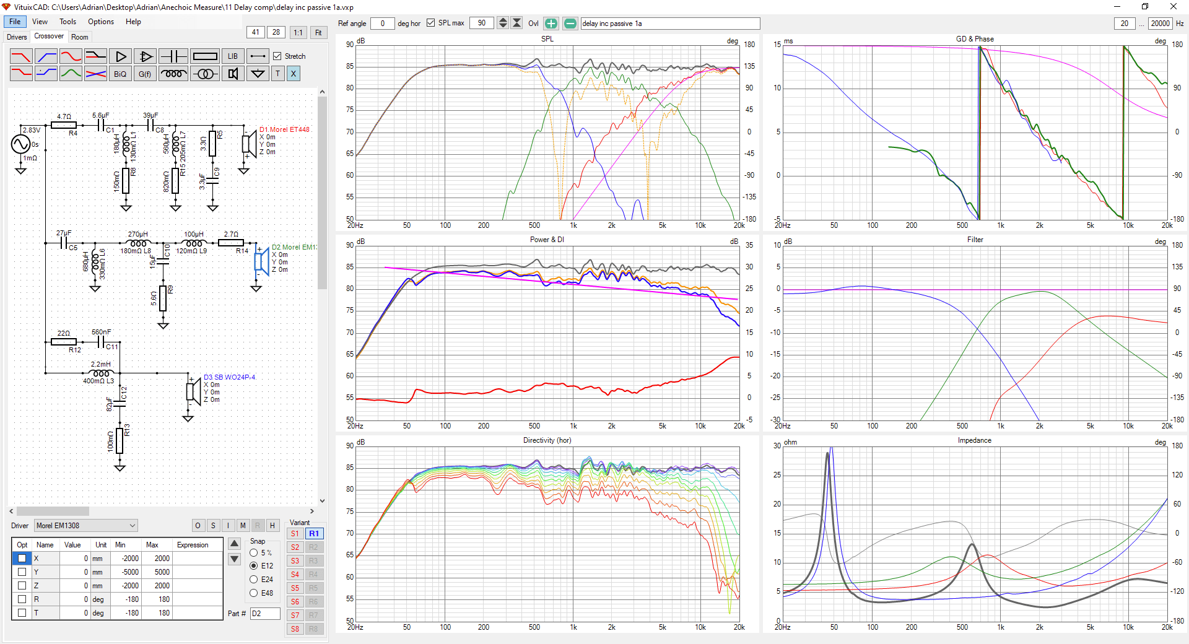Select the E24 snap series

[x=254, y=580]
